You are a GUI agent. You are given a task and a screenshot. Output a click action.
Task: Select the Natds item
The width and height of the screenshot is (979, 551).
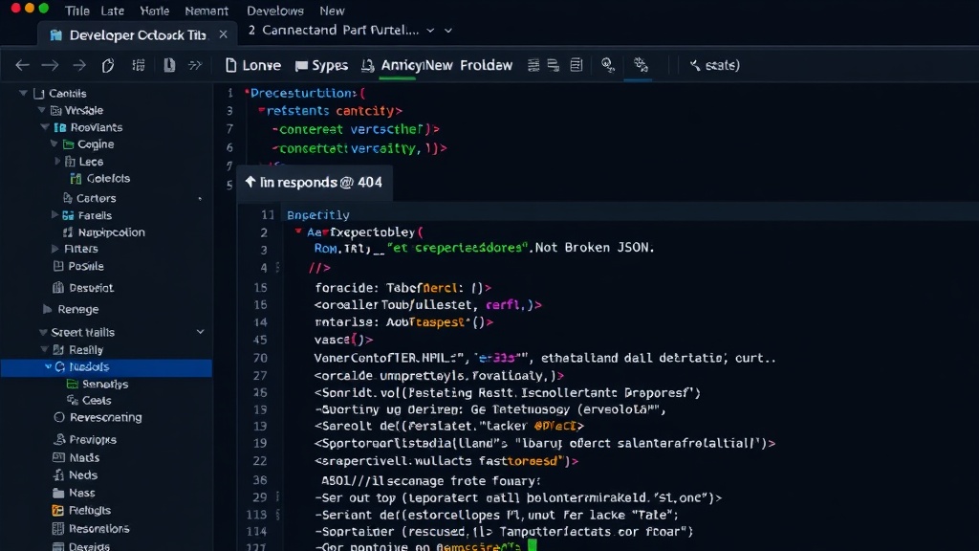(x=76, y=458)
